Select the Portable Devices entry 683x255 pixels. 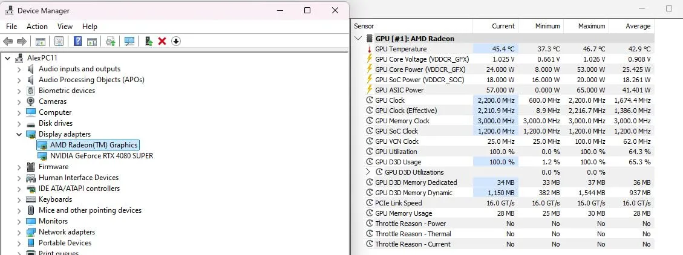point(65,243)
